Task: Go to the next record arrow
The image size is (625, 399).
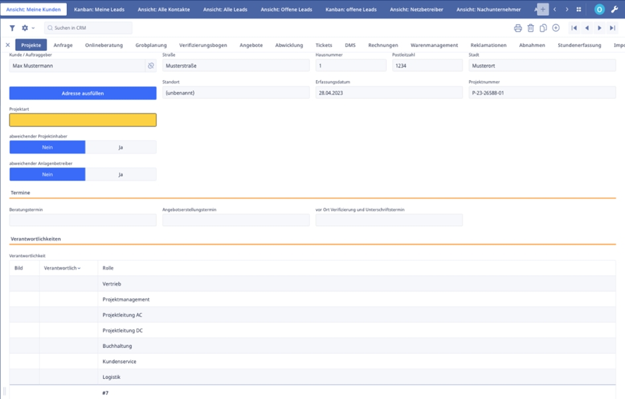Action: (600, 28)
